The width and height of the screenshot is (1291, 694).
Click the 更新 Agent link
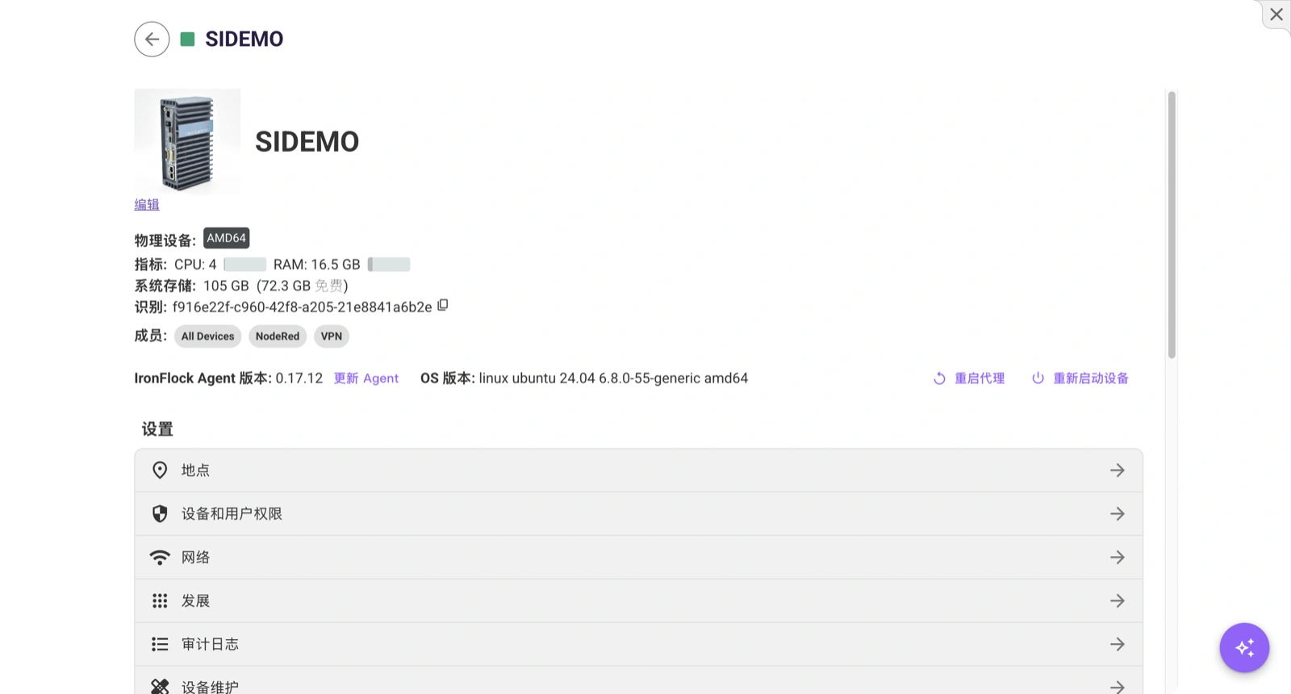(366, 378)
